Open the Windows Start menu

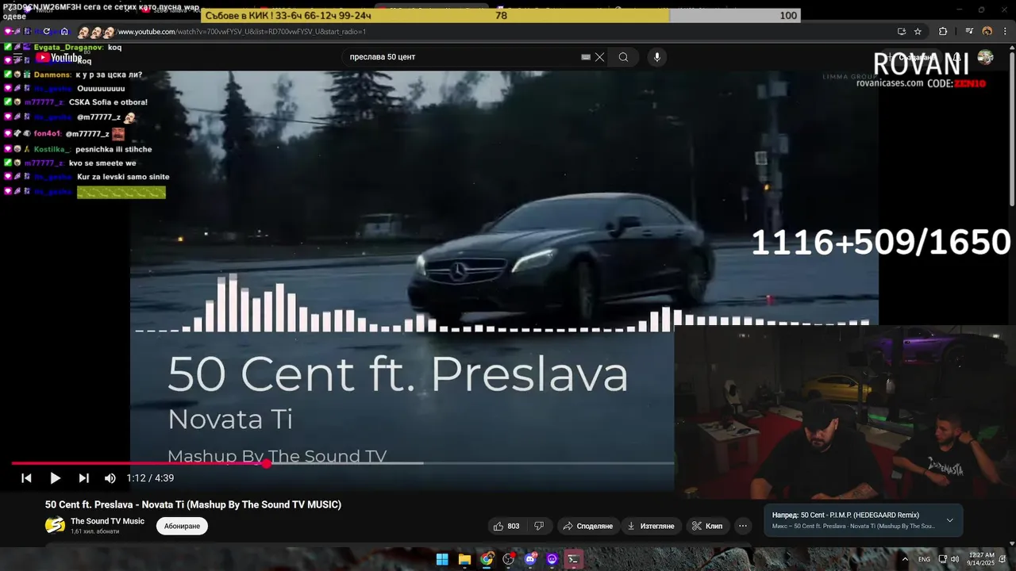coord(442,559)
